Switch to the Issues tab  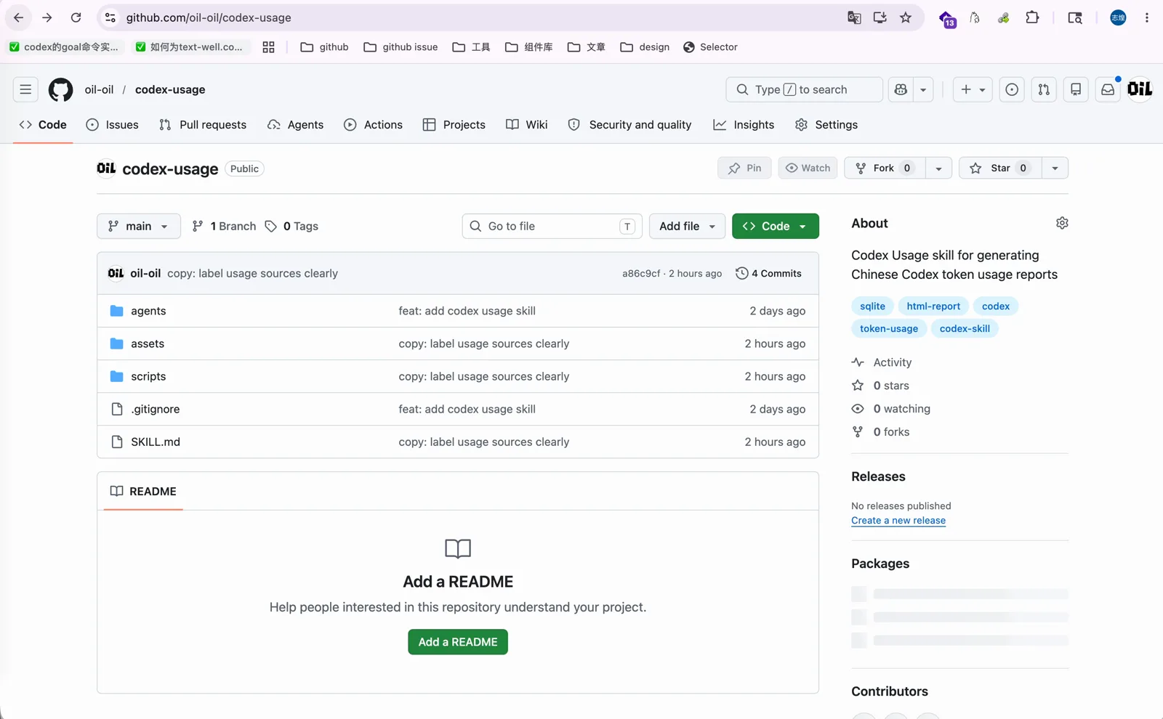112,125
